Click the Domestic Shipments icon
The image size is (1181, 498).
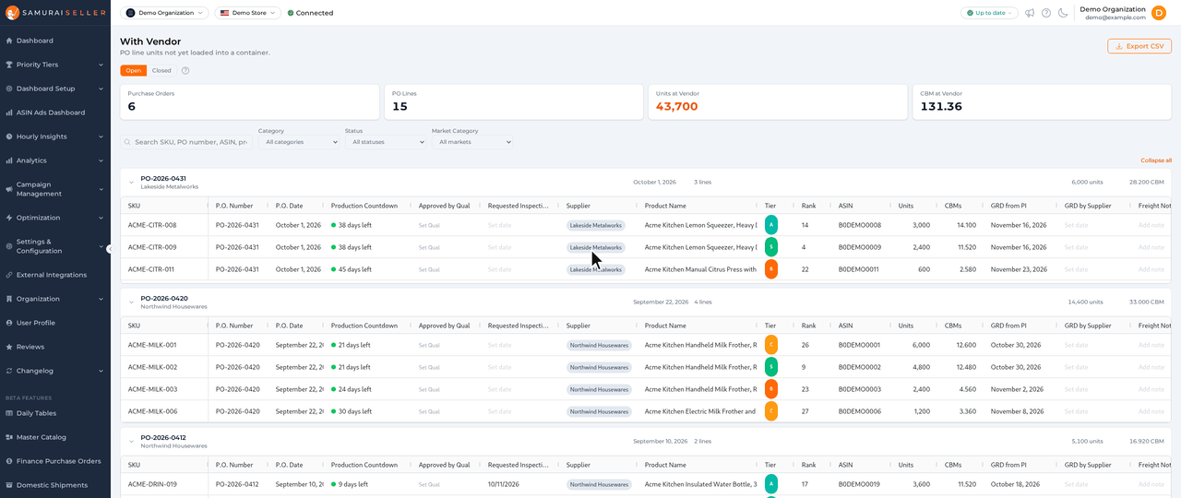point(9,485)
